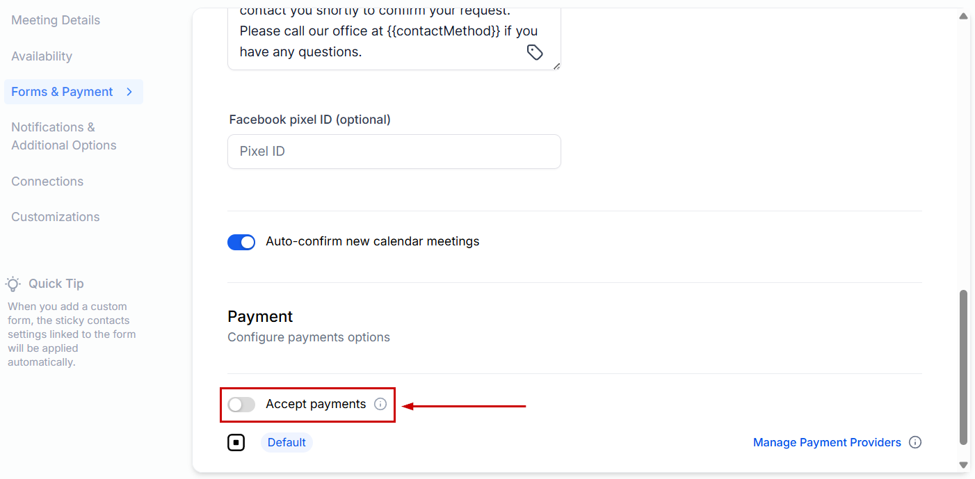
Task: Enable the Accept payments toggle
Action: 241,405
